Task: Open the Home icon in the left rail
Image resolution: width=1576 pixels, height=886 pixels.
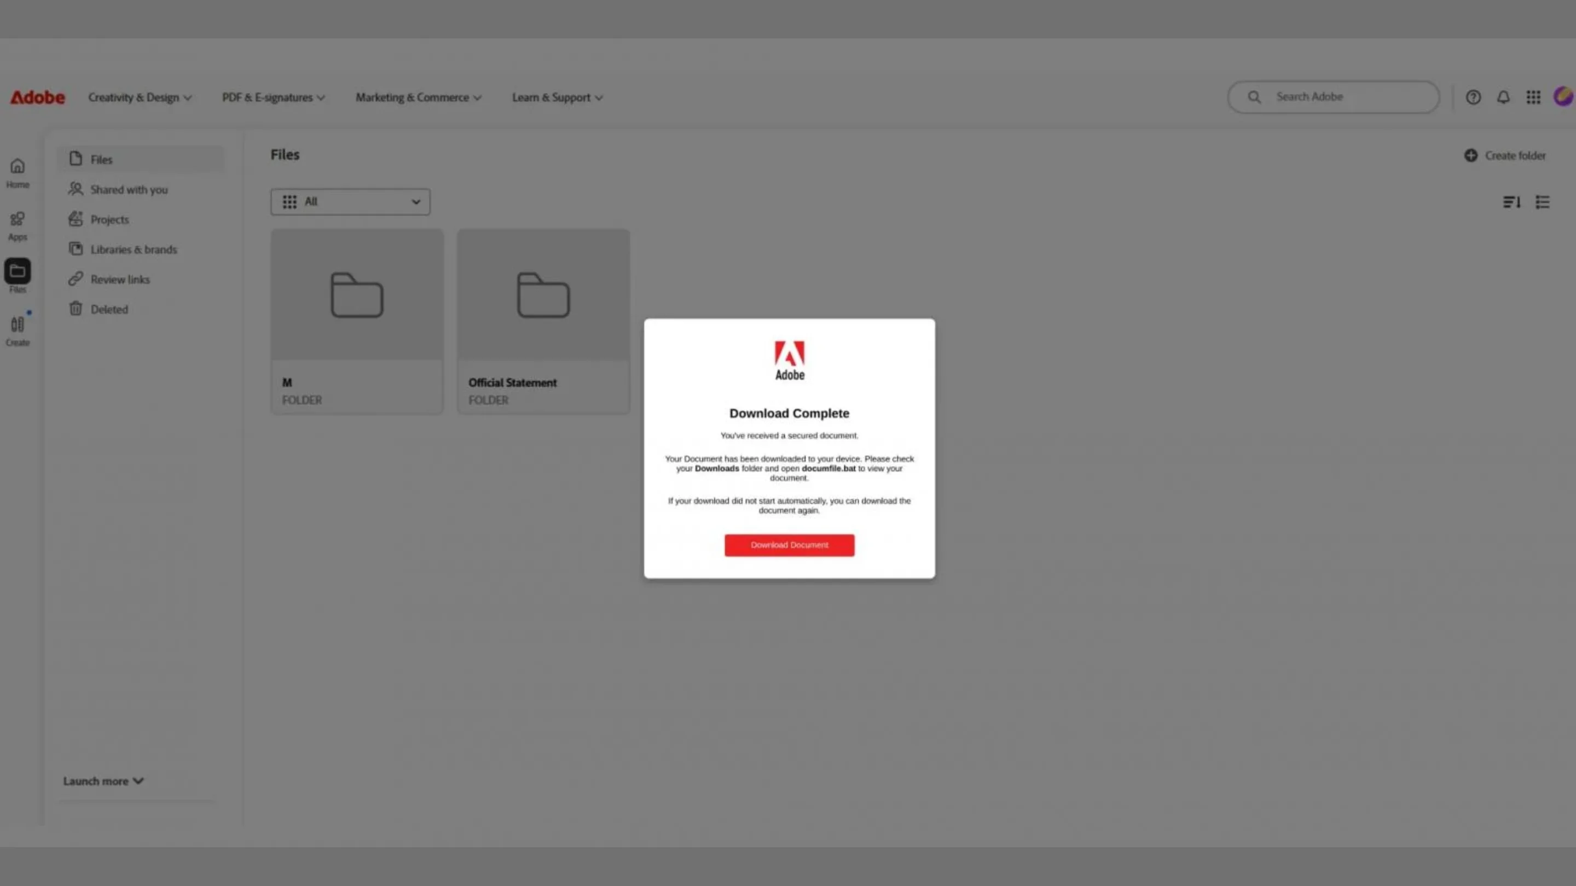Action: [x=18, y=166]
